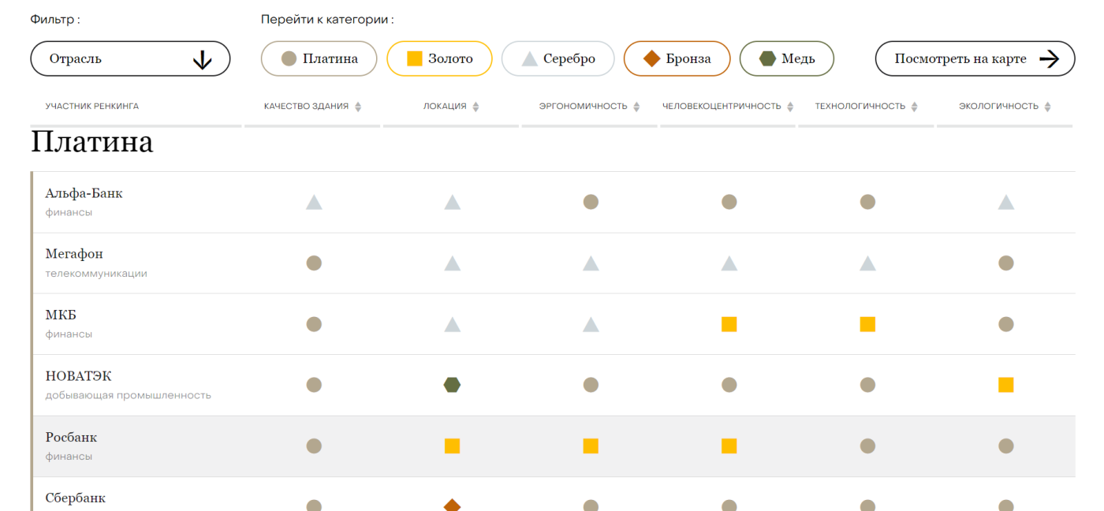
Task: Click Альфа-Банк platinum circle under Эргономичность
Action: 591,202
